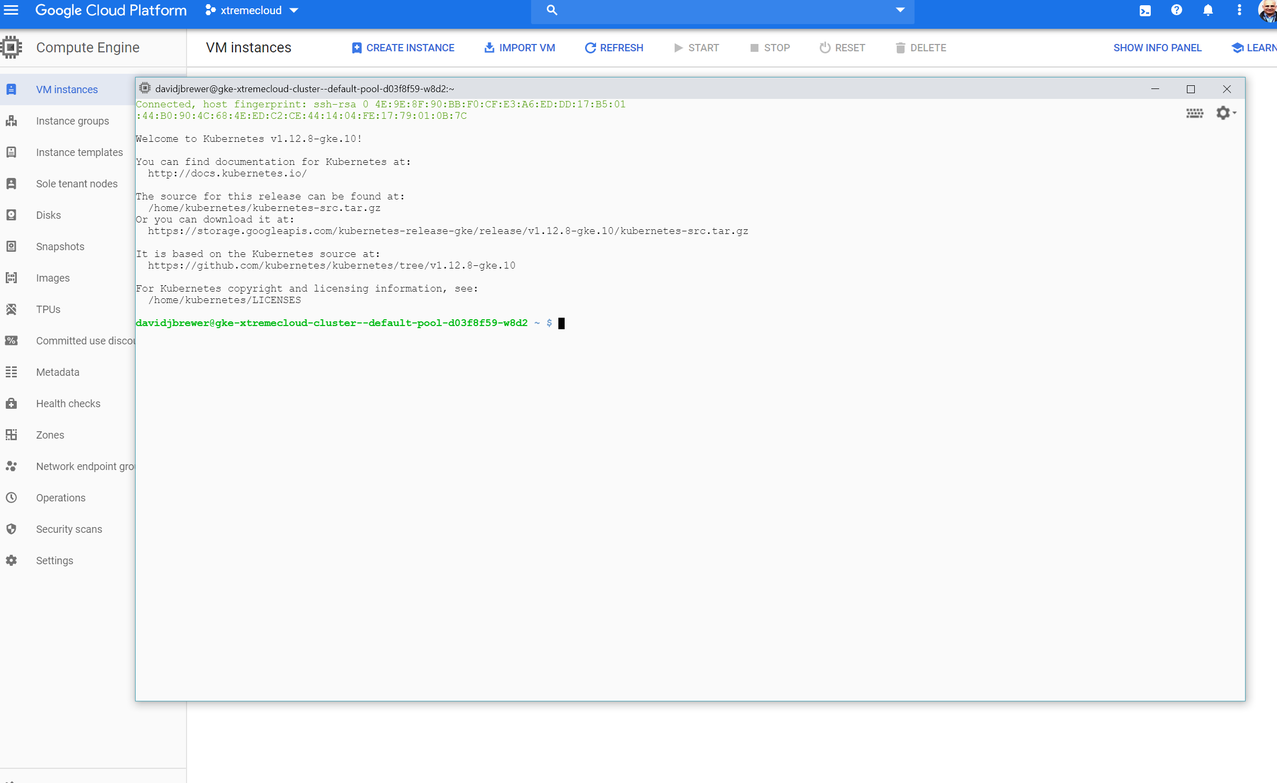Click the Metadata list icon

(x=11, y=372)
